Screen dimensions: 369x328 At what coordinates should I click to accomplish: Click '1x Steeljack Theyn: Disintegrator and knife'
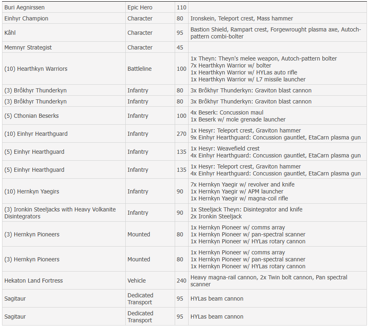pyautogui.click(x=247, y=209)
